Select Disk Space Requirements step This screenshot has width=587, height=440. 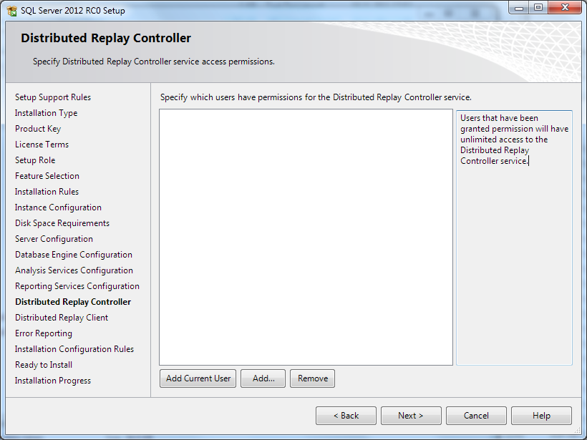pyautogui.click(x=62, y=223)
